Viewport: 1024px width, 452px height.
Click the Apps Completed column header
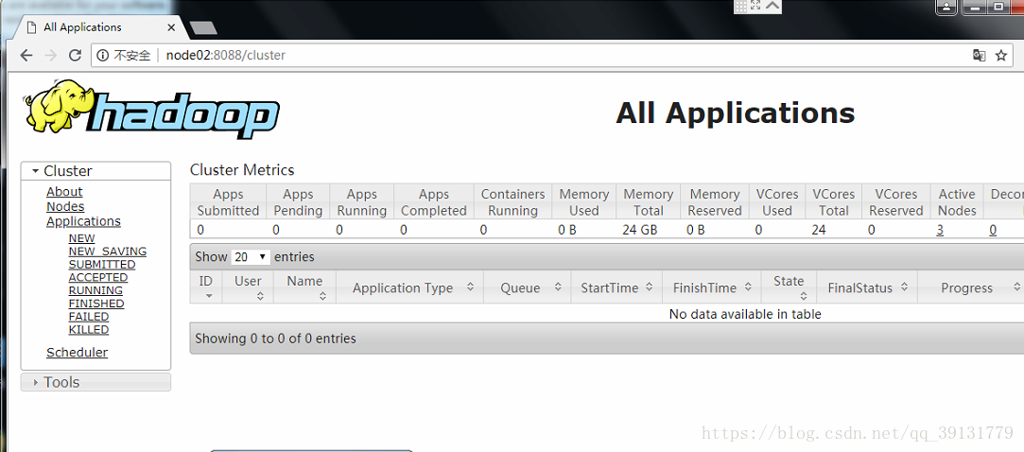[434, 202]
